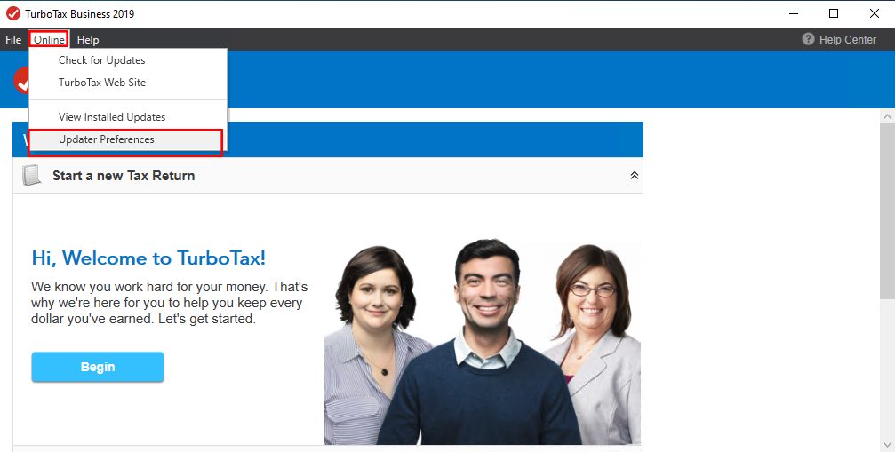The width and height of the screenshot is (895, 452).
Task: Maximize the TurboTax Business window
Action: 834,13
